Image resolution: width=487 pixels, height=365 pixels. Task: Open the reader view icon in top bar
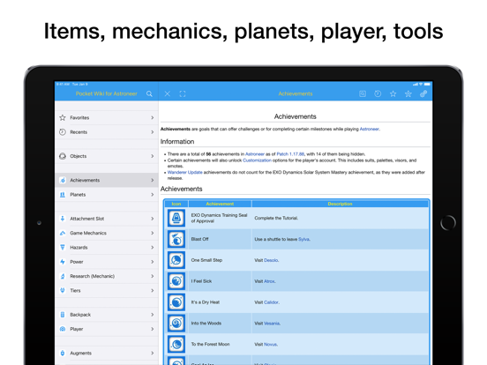point(363,93)
